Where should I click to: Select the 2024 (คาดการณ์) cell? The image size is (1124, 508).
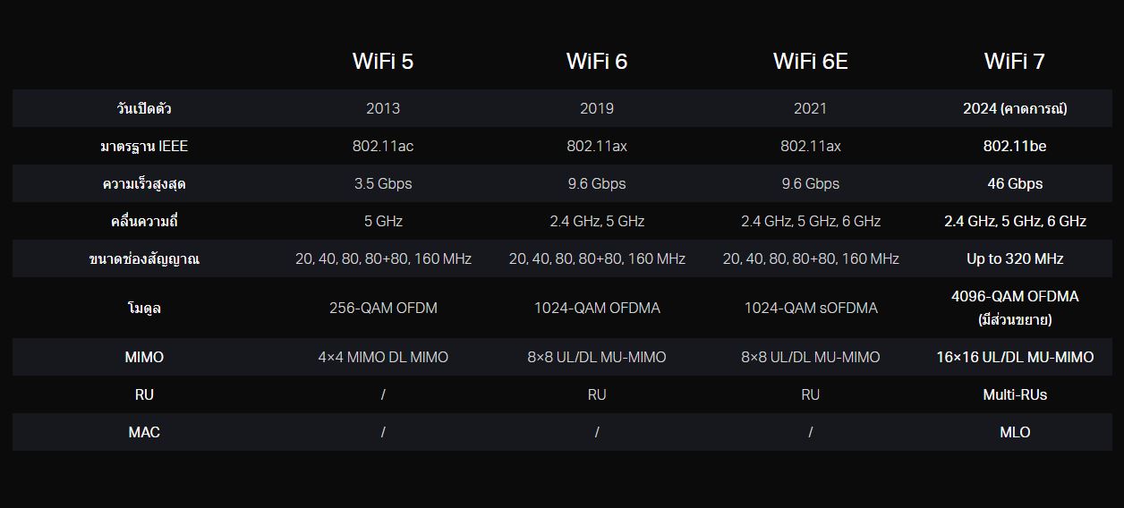click(1014, 108)
